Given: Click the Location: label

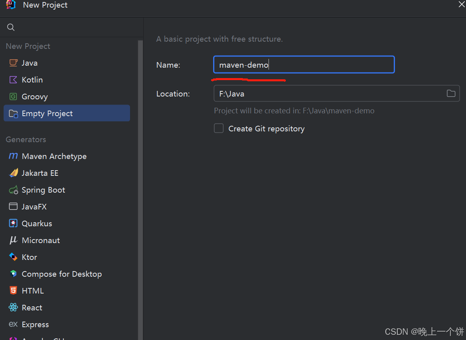Looking at the screenshot, I should [173, 94].
